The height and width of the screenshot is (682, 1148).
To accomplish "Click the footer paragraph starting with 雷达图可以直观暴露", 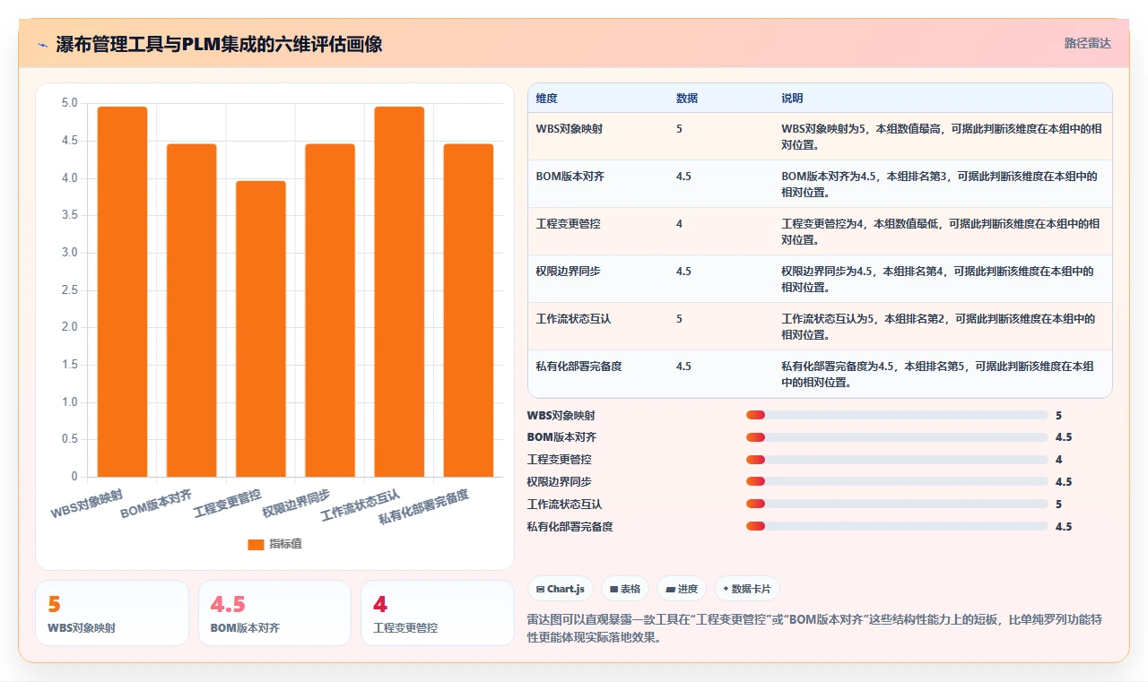I will click(815, 630).
